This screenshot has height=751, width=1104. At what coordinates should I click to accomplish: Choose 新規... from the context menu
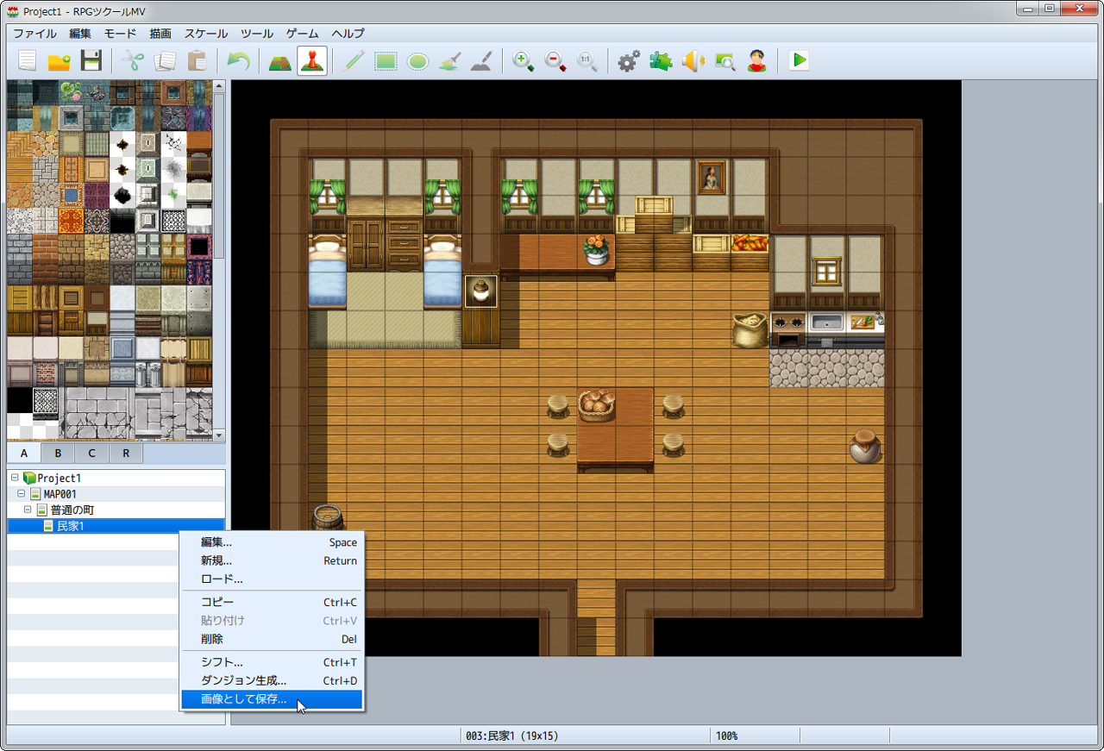click(x=272, y=560)
